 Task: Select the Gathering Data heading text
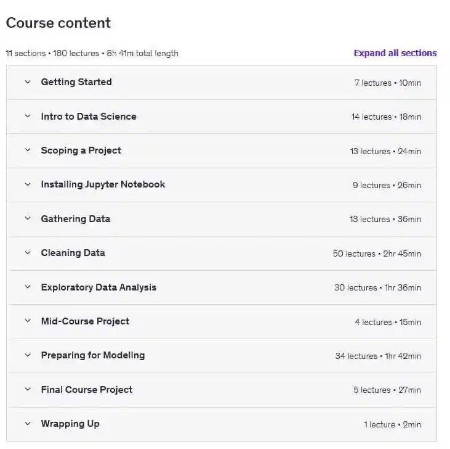pos(76,218)
